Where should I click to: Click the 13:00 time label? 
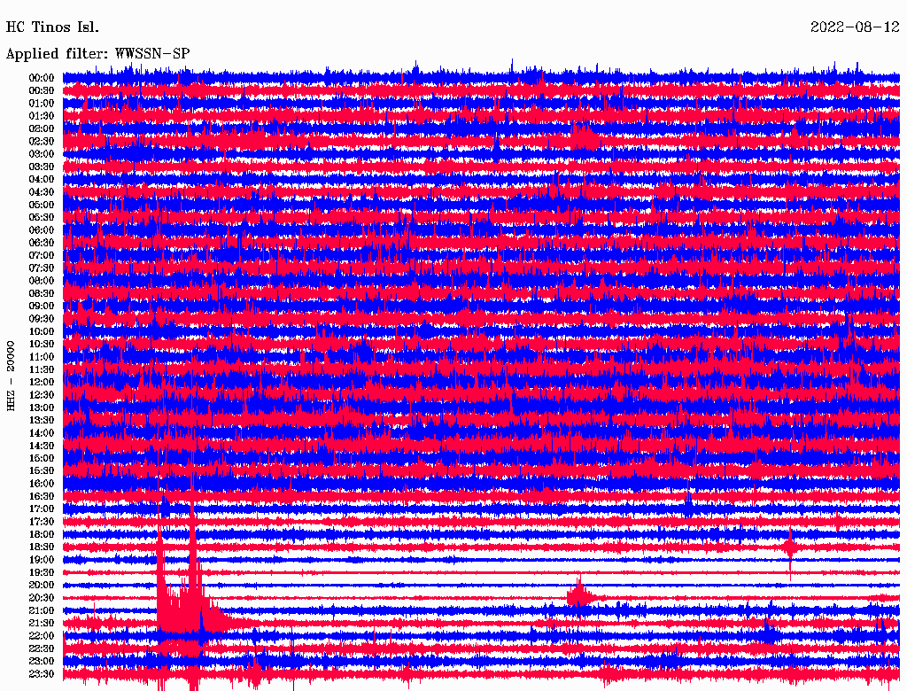click(x=42, y=408)
